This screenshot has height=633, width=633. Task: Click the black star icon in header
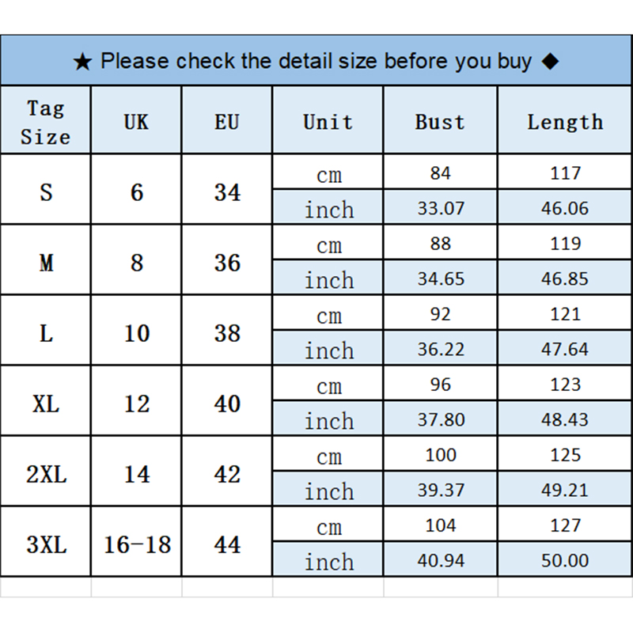click(83, 63)
